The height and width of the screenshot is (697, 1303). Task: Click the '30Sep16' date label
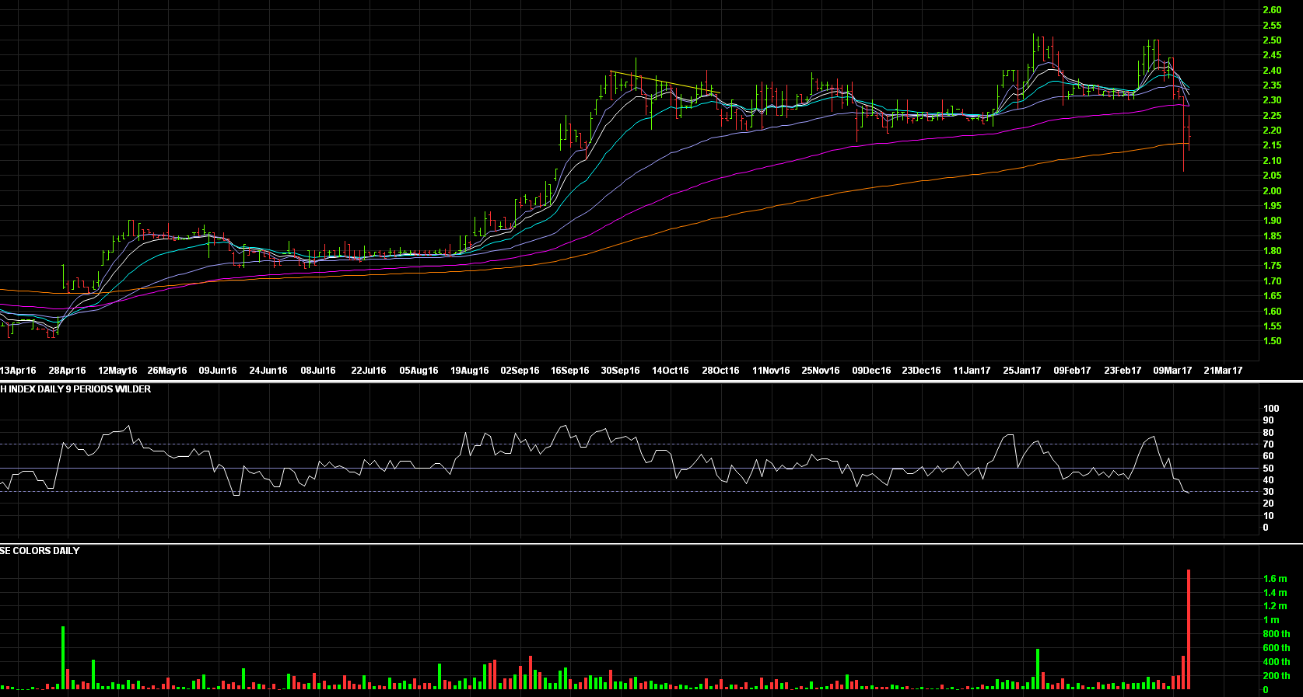pyautogui.click(x=620, y=371)
